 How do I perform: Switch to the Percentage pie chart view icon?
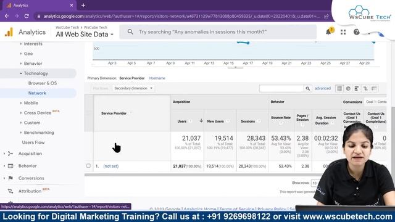point(348,88)
